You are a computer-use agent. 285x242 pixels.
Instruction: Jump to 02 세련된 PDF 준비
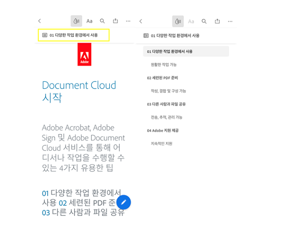pyautogui.click(x=162, y=78)
